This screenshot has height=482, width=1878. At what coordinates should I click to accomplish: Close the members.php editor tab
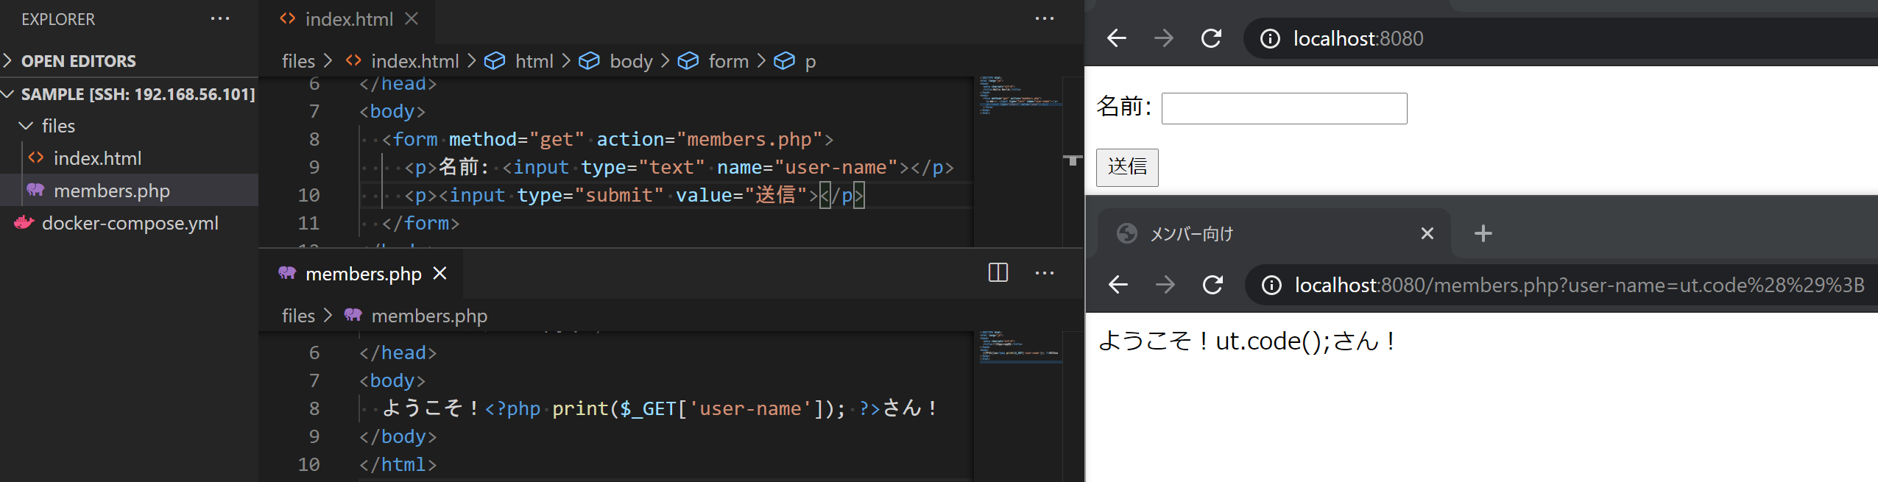[440, 274]
